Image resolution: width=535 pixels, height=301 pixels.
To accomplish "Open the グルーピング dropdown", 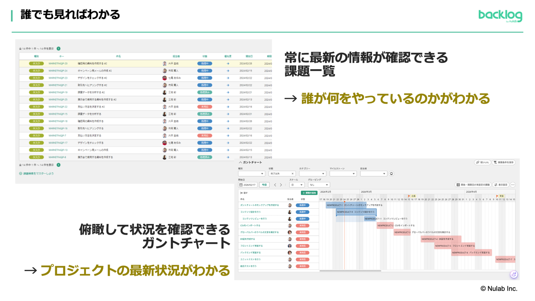I will tap(319, 185).
